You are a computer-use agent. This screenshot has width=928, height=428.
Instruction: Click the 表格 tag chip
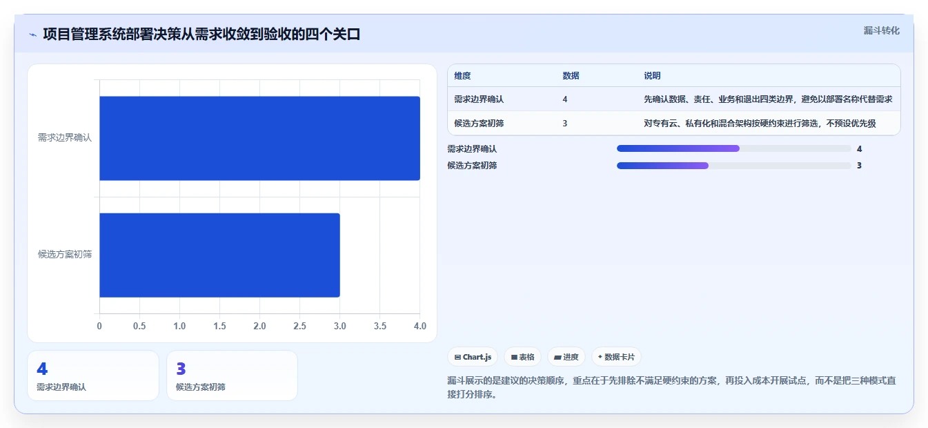(522, 357)
